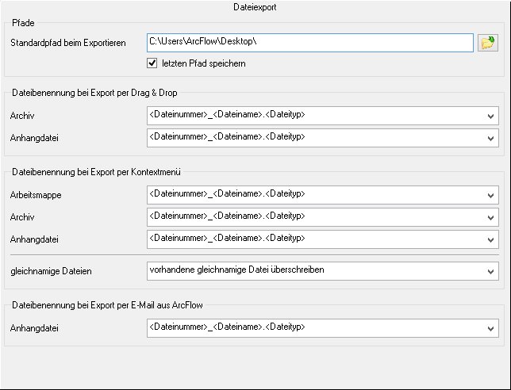The width and height of the screenshot is (511, 390).
Task: Select 'vorhandene gleichnamige Datei überschreiben' text in combo
Action: tap(237, 270)
